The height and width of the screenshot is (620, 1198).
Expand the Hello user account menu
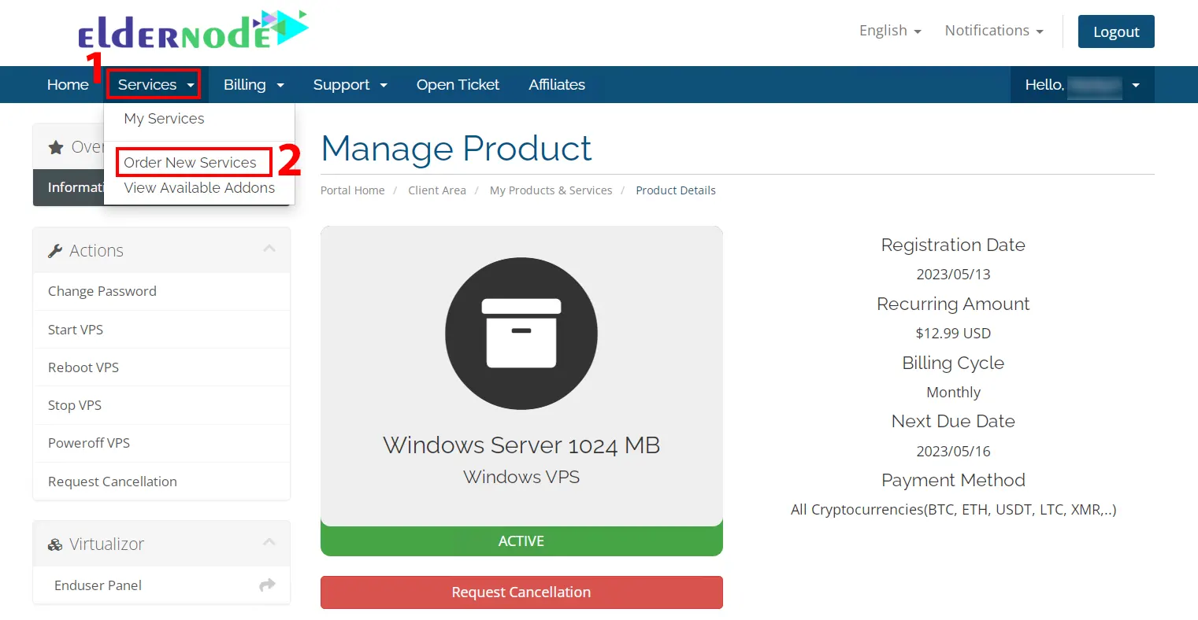pyautogui.click(x=1081, y=85)
